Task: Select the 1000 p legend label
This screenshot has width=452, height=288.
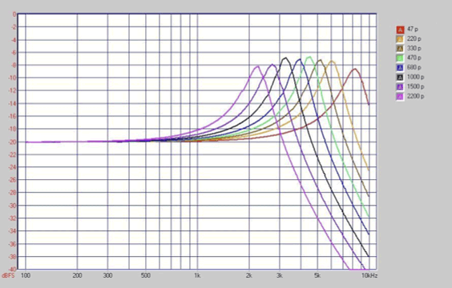Action: point(415,77)
